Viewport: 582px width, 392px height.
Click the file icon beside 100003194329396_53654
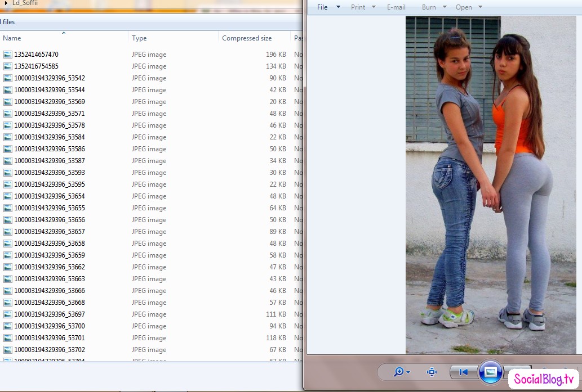[x=8, y=196]
